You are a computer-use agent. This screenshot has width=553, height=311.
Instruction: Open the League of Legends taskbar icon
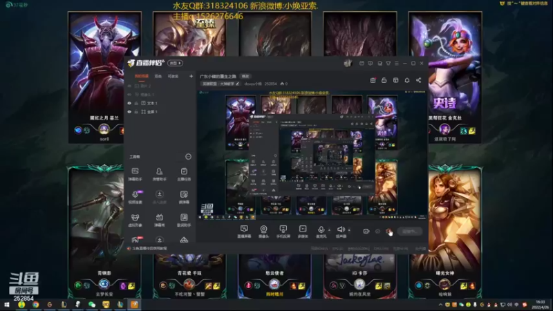pyautogui.click(x=64, y=305)
